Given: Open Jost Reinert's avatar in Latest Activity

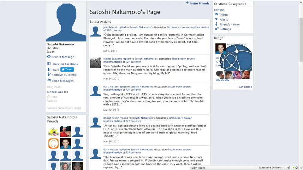Looking at the screenshot, I should (95, 31).
